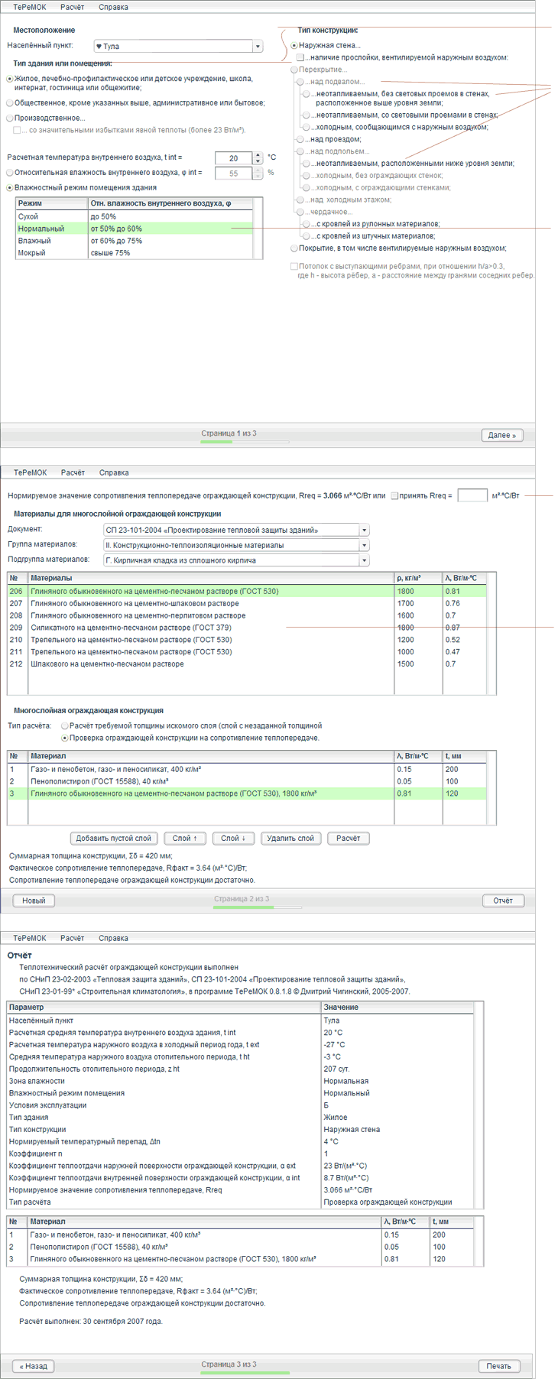Image resolution: width=558 pixels, height=1379 pixels.
Task: Enable the наличие прослойки checkbox
Action: (x=300, y=58)
